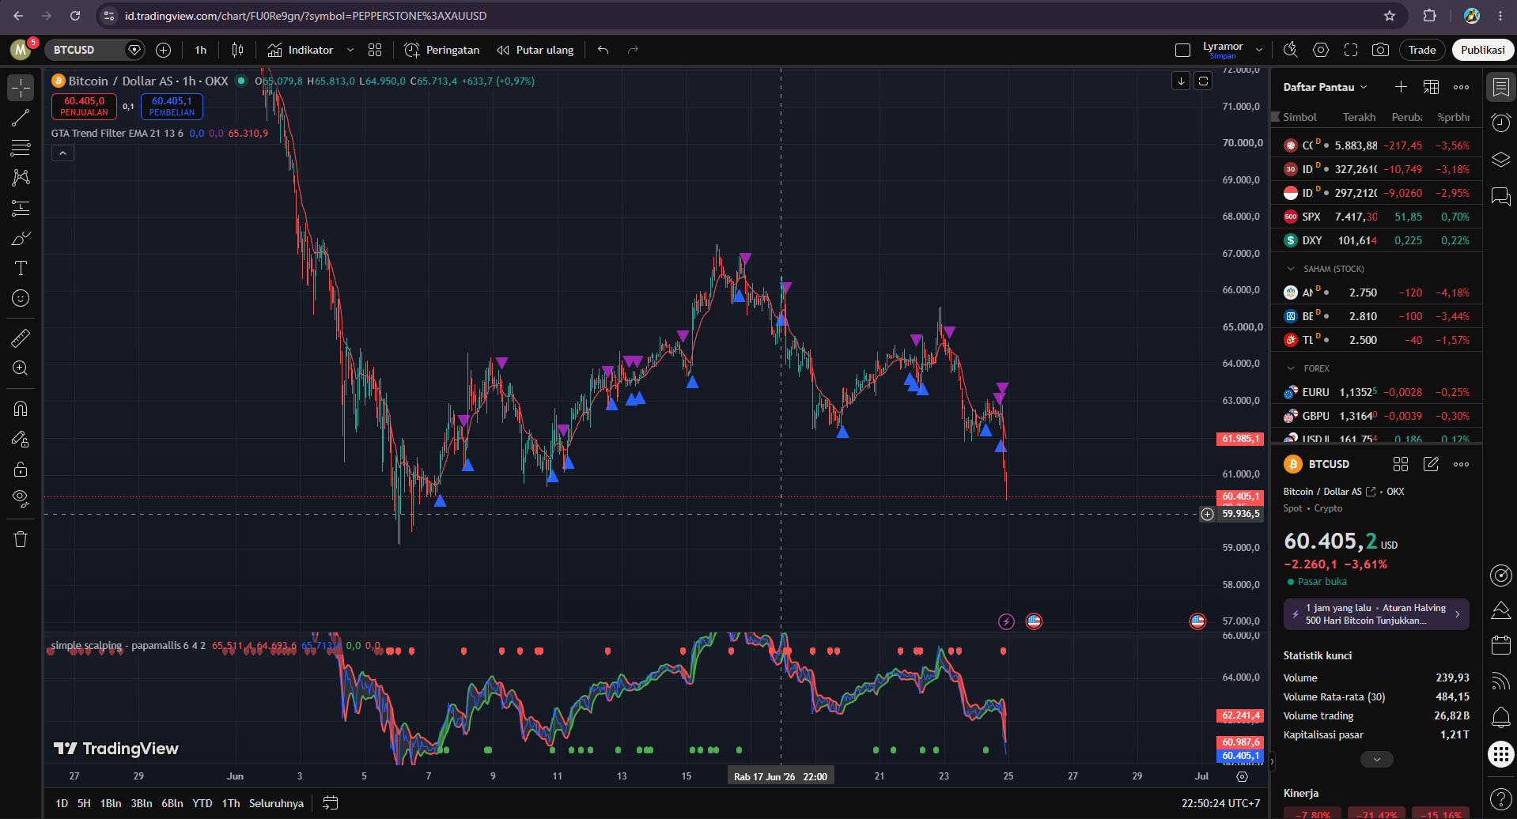Collapse the FOREX watchlist section
The image size is (1517, 819).
pos(1291,368)
